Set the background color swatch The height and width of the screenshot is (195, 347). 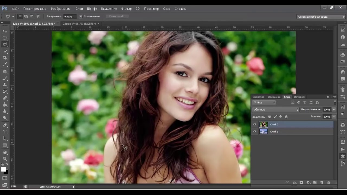pyautogui.click(x=7, y=172)
